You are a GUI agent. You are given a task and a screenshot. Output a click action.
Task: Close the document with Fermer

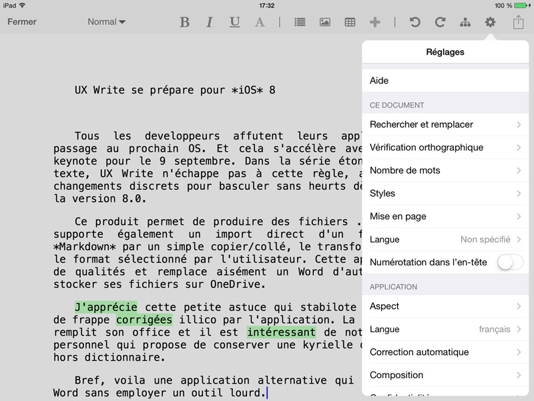[22, 22]
